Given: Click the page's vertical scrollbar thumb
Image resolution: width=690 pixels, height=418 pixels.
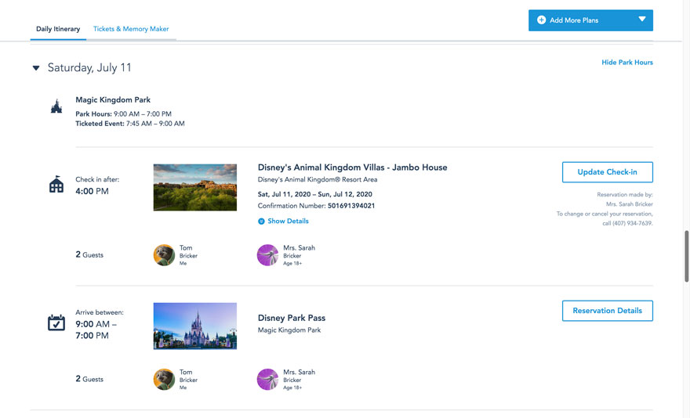Looking at the screenshot, I should 687,257.
